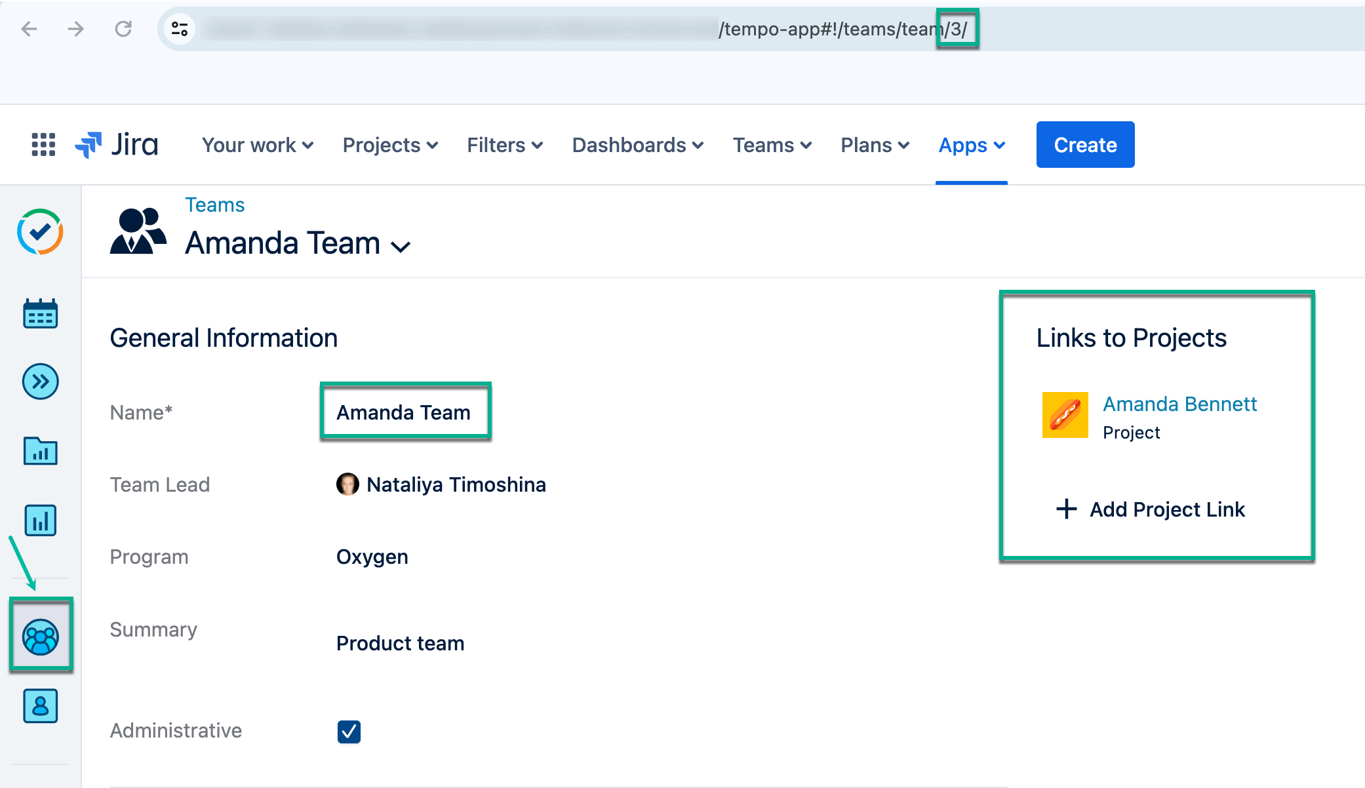The height and width of the screenshot is (788, 1365).
Task: Click Add Project Link in Links to Projects
Action: (x=1151, y=509)
